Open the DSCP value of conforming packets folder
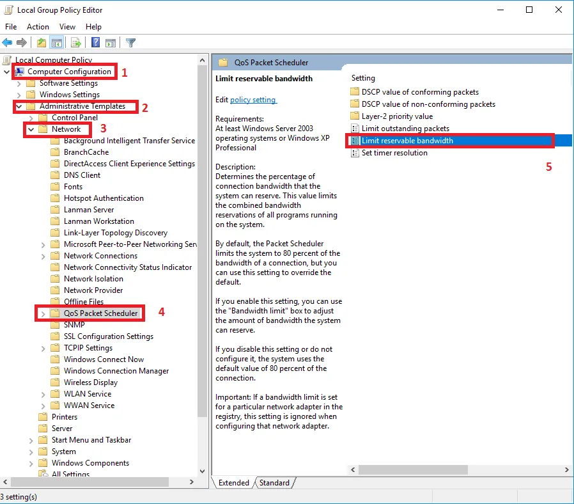The height and width of the screenshot is (504, 574). (x=419, y=92)
